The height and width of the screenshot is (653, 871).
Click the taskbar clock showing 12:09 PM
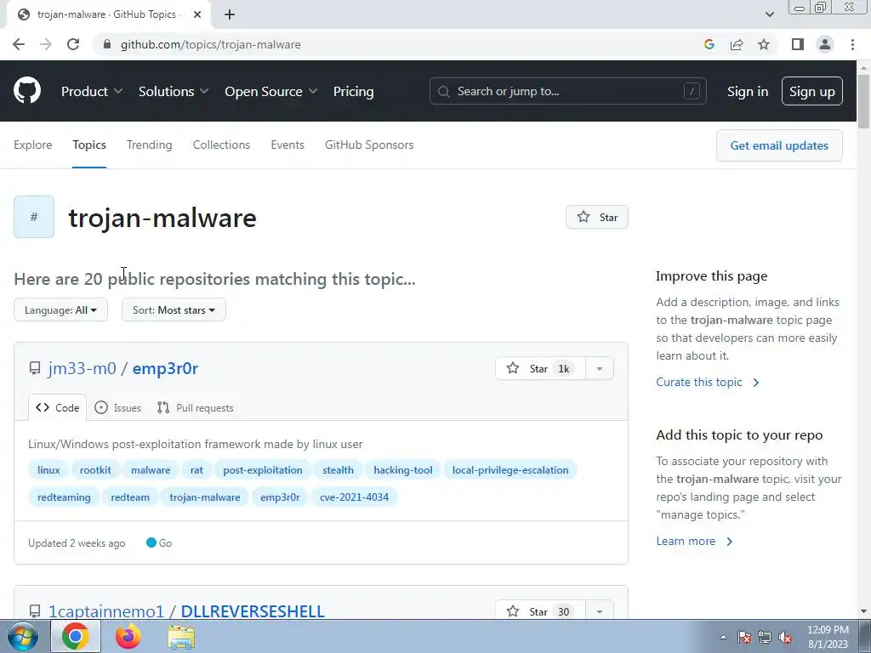pyautogui.click(x=828, y=637)
